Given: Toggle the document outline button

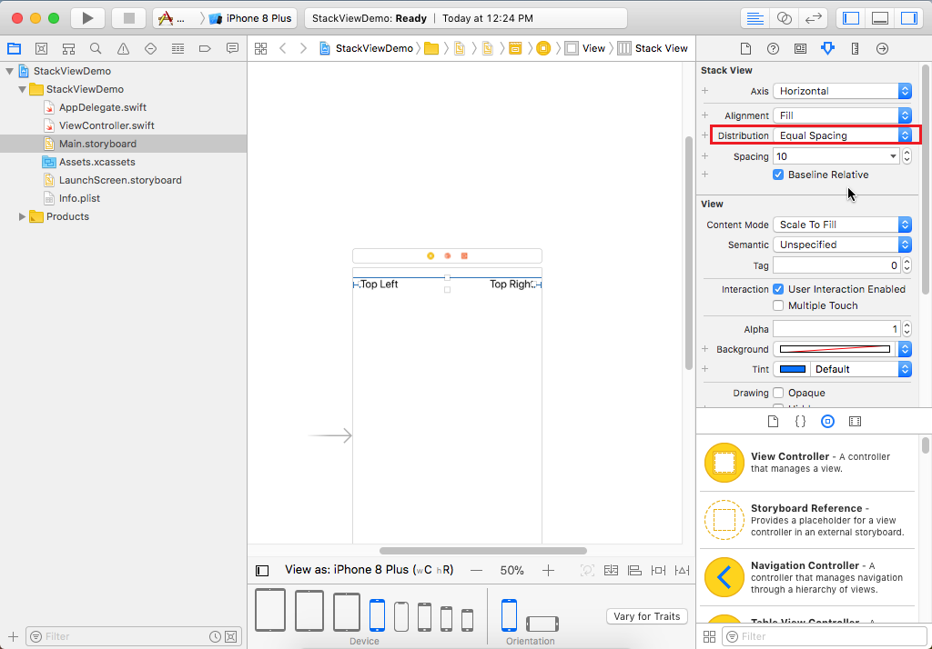Looking at the screenshot, I should tap(262, 571).
